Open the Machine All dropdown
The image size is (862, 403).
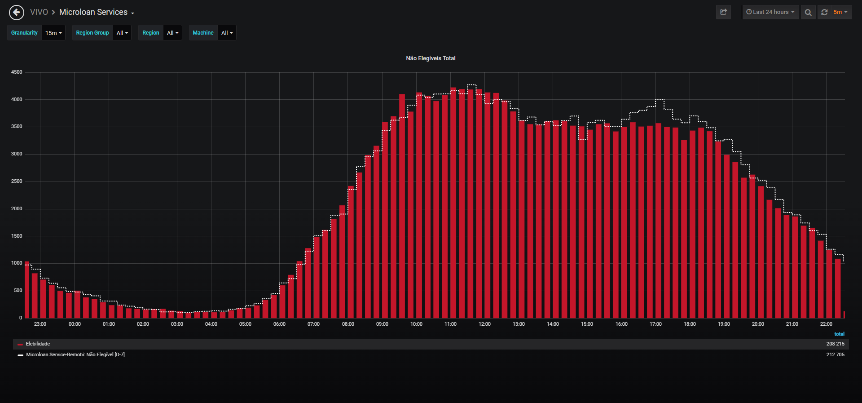coord(227,33)
